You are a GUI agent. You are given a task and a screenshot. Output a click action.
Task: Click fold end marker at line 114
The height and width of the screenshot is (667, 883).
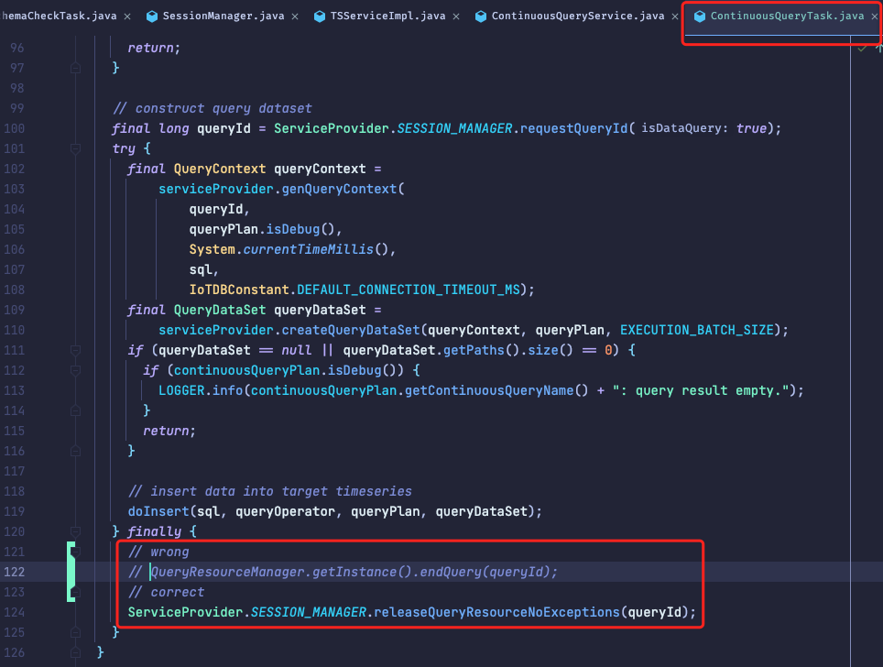(75, 410)
